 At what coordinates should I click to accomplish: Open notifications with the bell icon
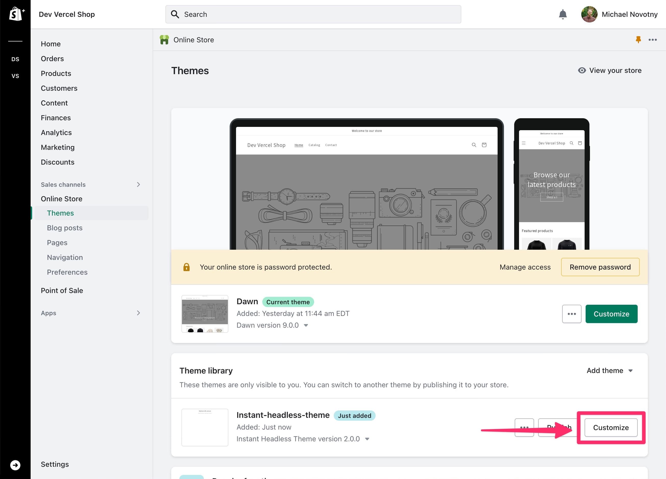click(x=562, y=14)
